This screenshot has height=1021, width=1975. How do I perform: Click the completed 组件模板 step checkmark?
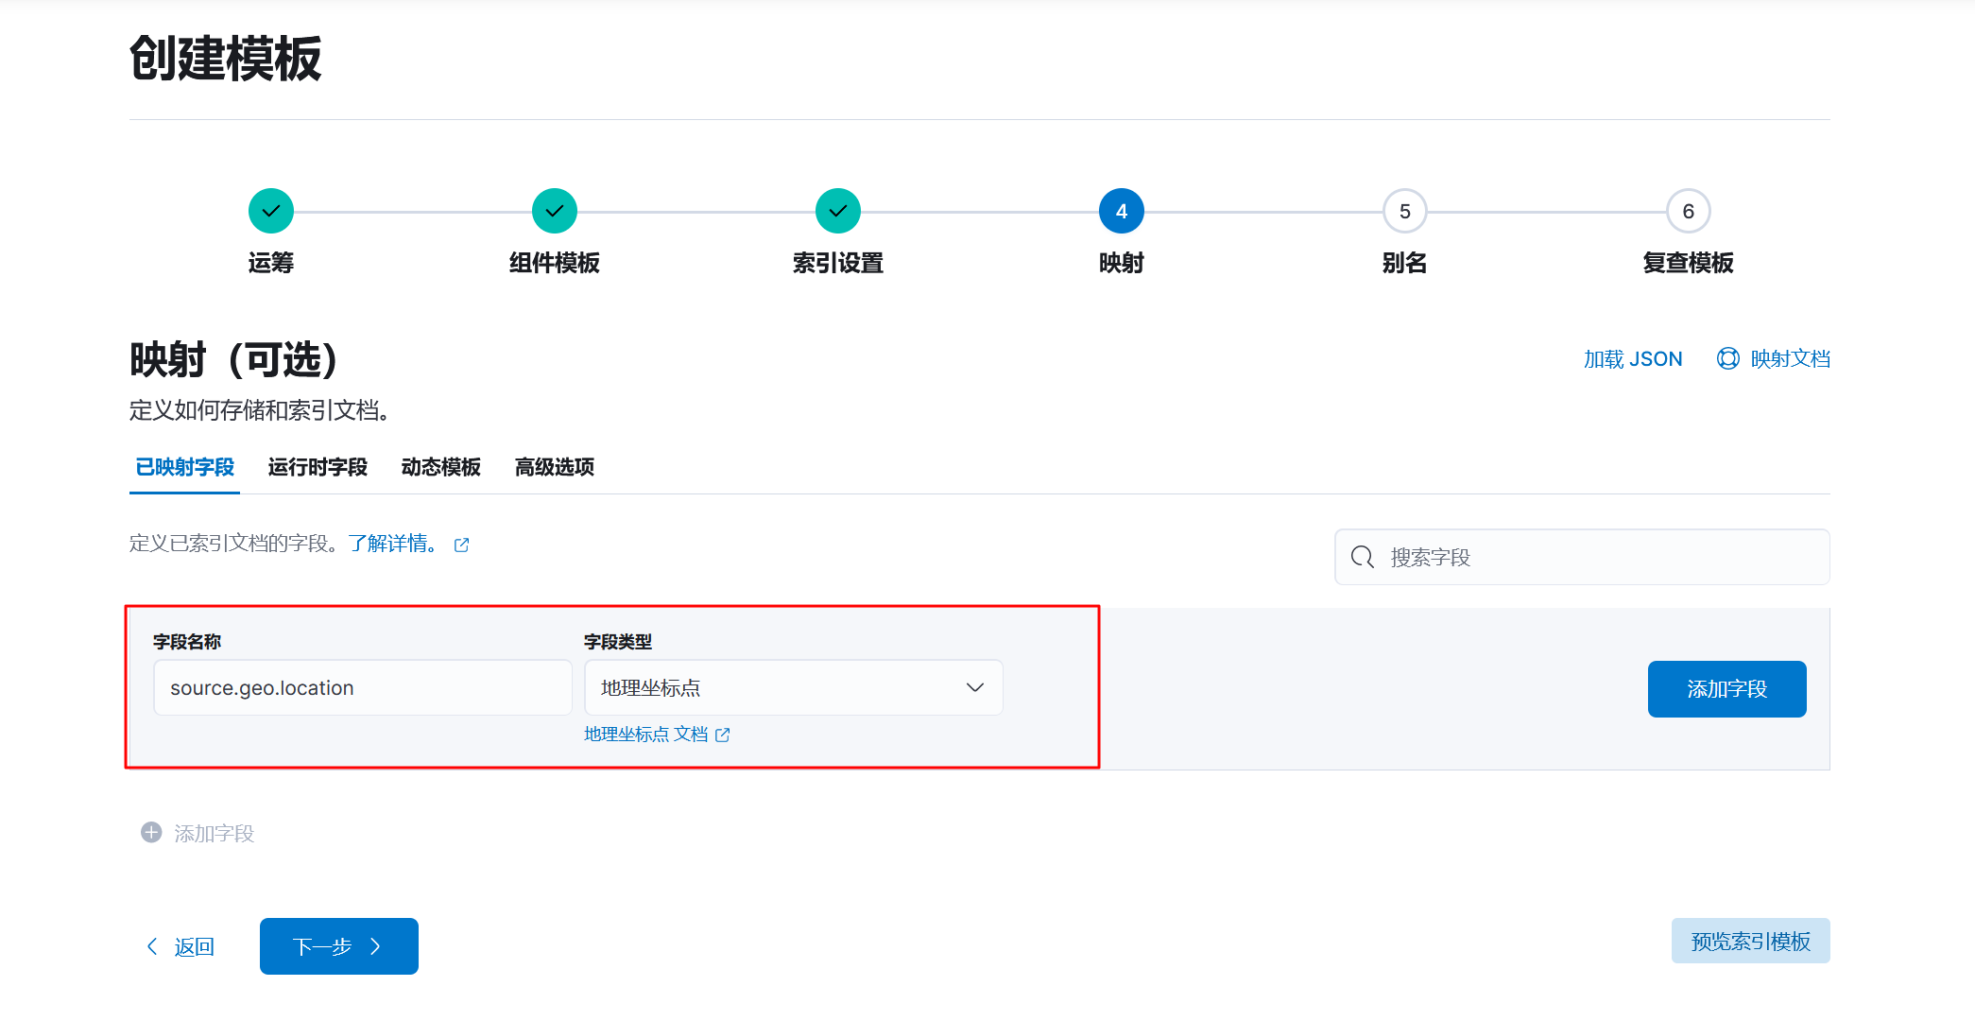click(x=555, y=211)
